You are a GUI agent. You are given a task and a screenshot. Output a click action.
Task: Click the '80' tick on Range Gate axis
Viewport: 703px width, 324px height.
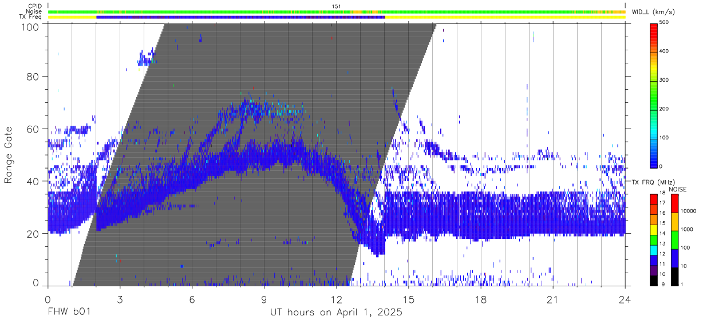pos(34,76)
